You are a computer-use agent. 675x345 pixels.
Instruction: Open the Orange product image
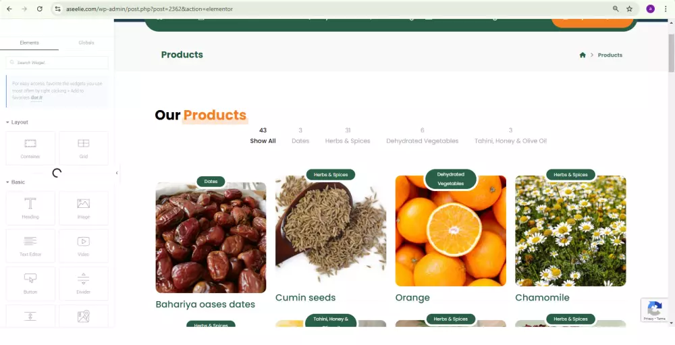coord(451,231)
